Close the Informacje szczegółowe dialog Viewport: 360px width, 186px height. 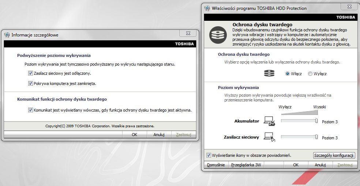pos(188,33)
